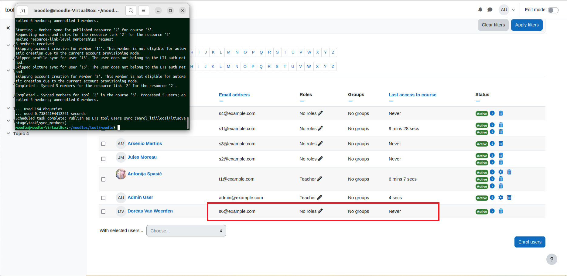This screenshot has height=276, width=567.
Task: Click the DV initials avatar
Action: click(121, 211)
